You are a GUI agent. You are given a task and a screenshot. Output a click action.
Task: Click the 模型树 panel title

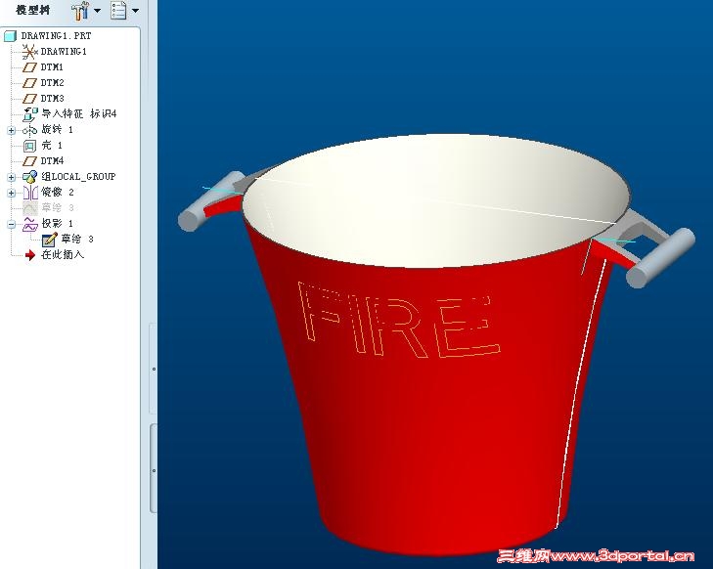pos(32,10)
